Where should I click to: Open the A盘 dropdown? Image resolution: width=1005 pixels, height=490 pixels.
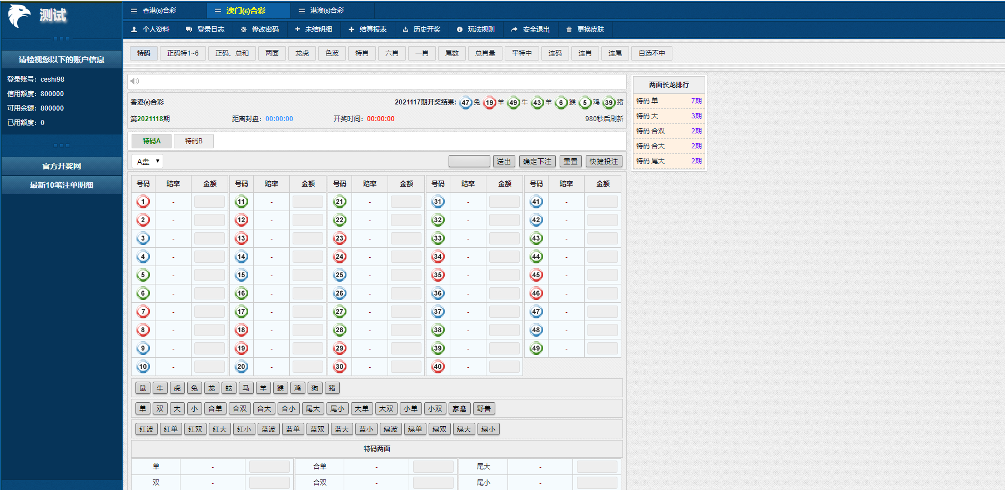pyautogui.click(x=148, y=162)
